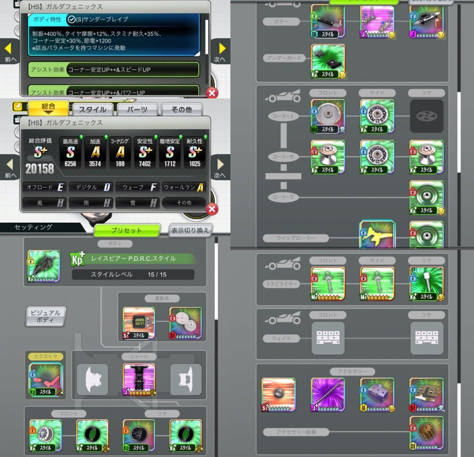474x457 pixels.
Task: Open the gear part slot in 駆動系
Action: point(186,323)
